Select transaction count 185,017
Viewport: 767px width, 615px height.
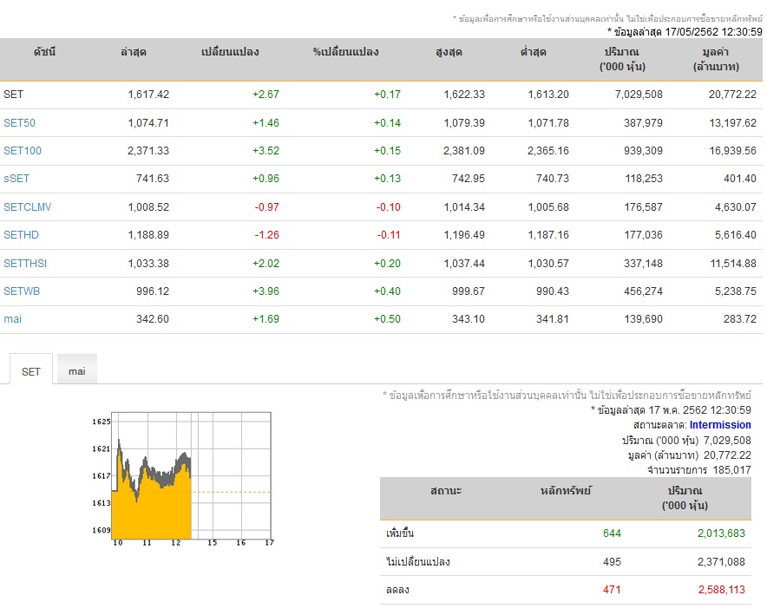[x=731, y=470]
